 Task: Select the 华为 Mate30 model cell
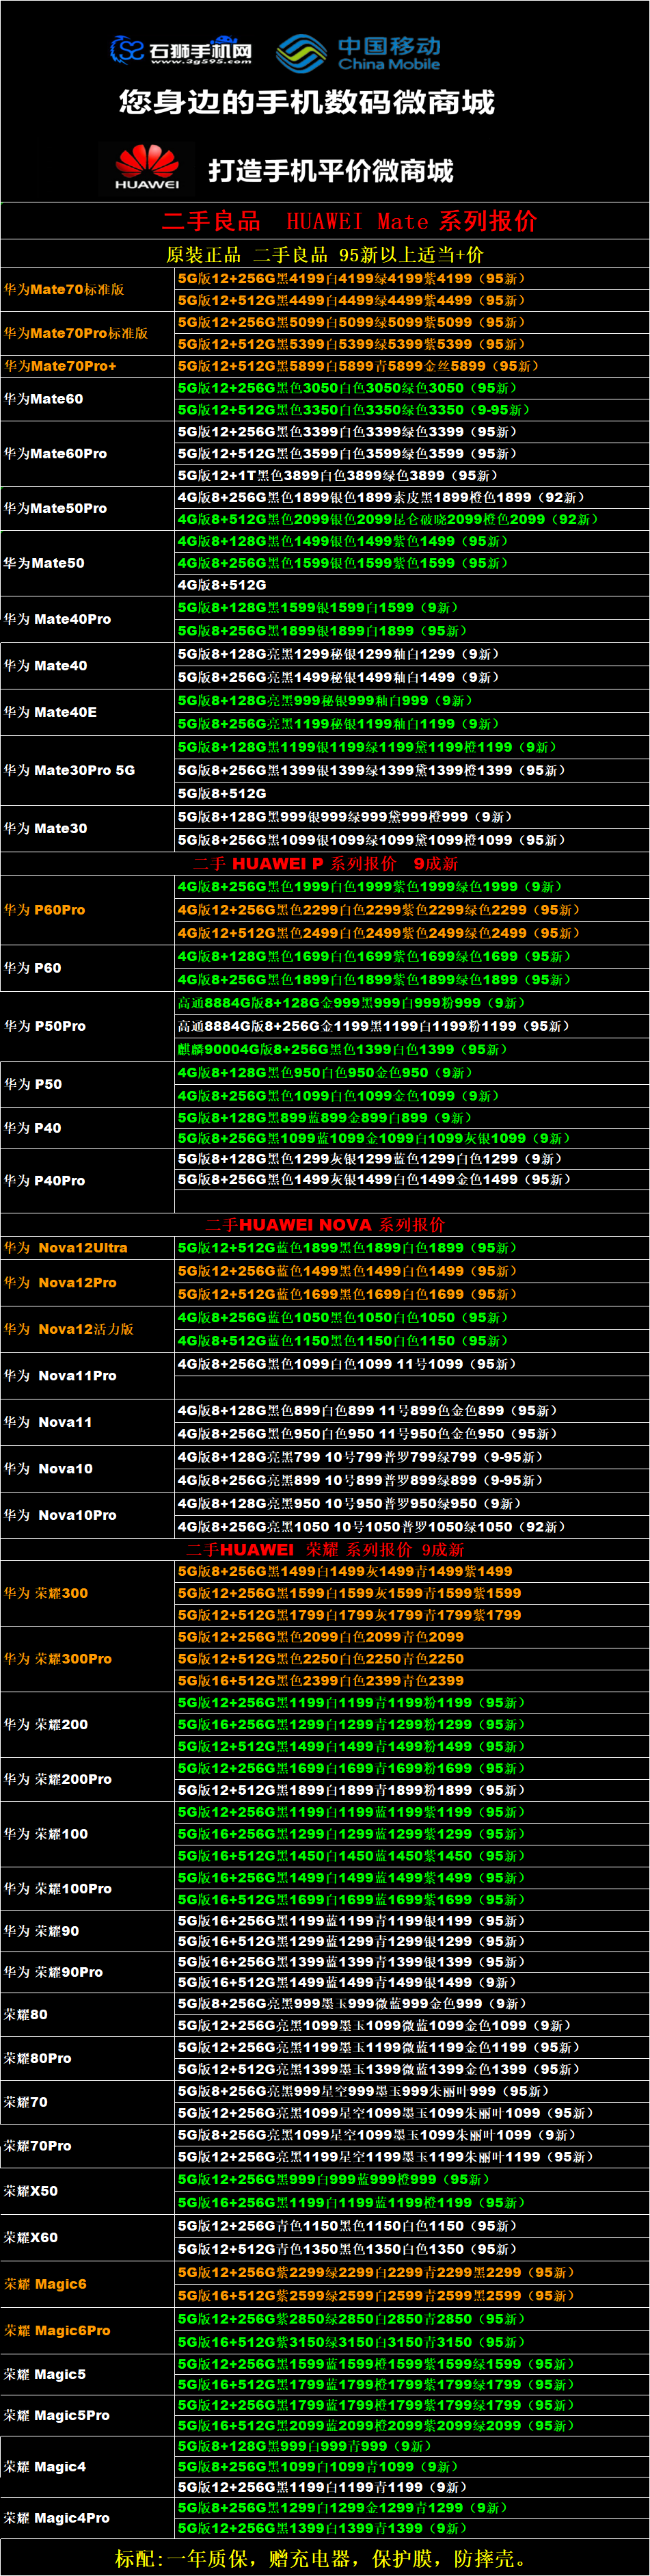tap(87, 828)
